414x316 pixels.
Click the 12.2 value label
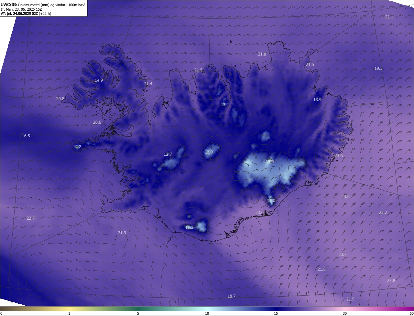(x=77, y=147)
